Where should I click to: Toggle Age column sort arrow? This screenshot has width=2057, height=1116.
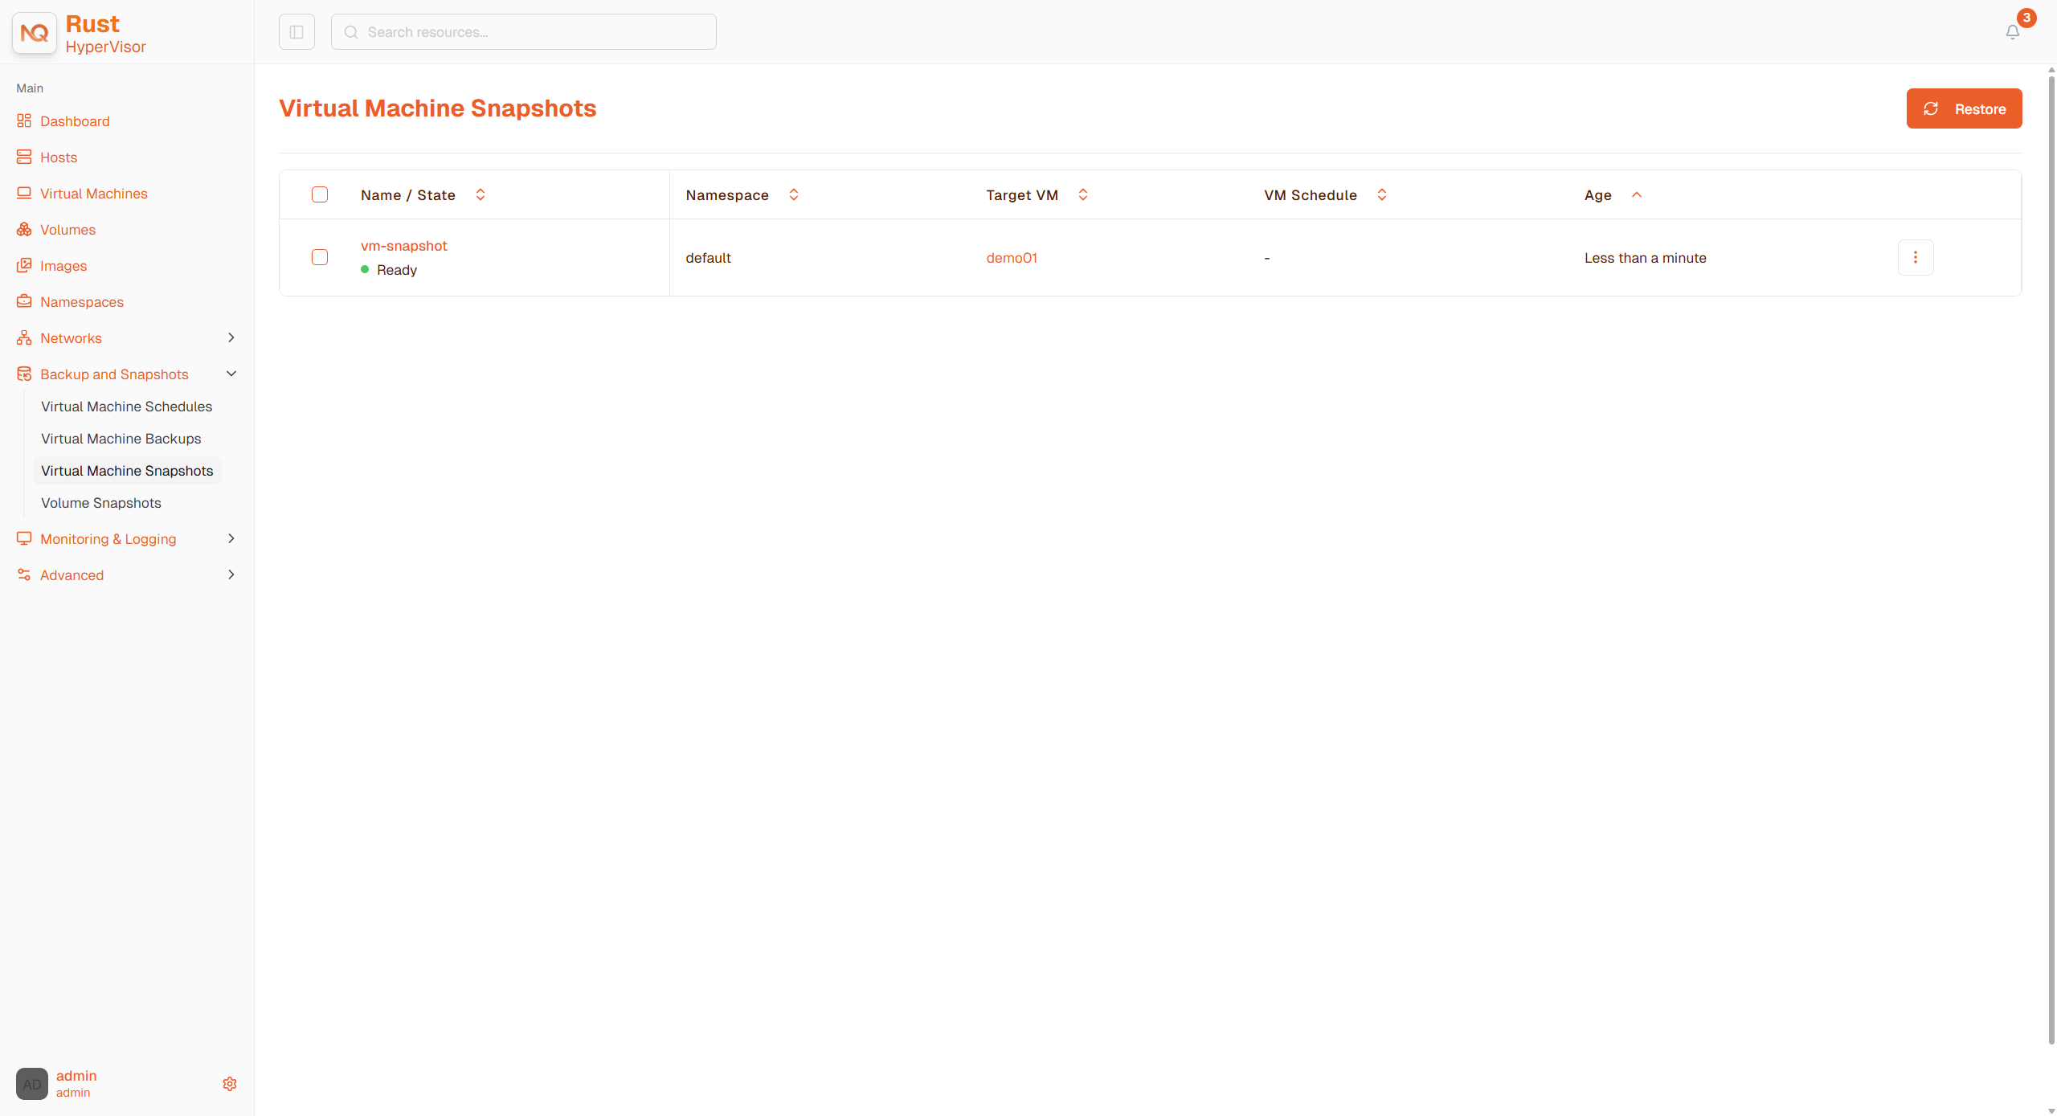pos(1637,194)
